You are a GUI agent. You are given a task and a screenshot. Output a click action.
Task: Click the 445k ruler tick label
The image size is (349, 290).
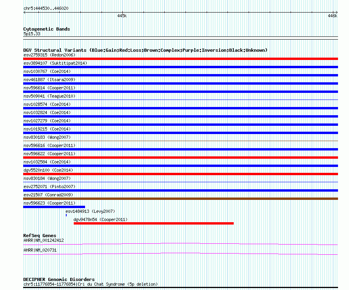click(x=122, y=16)
